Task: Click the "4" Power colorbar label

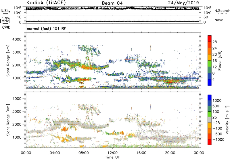Action: 214,80
